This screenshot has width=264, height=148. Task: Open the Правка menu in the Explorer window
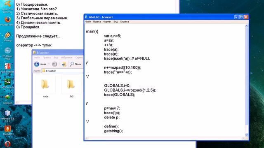click(47, 58)
